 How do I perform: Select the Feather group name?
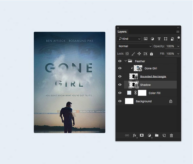pos(140,61)
